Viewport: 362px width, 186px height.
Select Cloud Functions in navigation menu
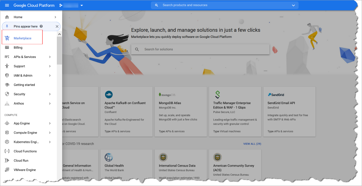click(x=25, y=151)
